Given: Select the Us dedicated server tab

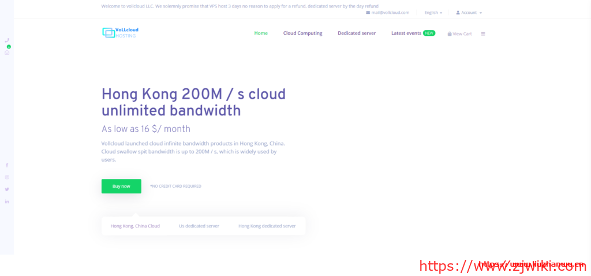Looking at the screenshot, I should [199, 226].
